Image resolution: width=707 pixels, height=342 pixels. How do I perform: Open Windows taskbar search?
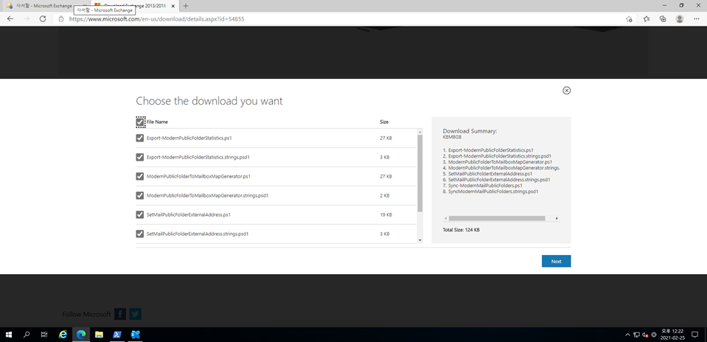tap(27, 335)
